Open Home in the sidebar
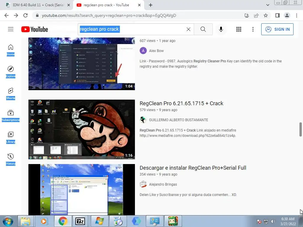Viewport: 303px width, 227px height. point(11,50)
